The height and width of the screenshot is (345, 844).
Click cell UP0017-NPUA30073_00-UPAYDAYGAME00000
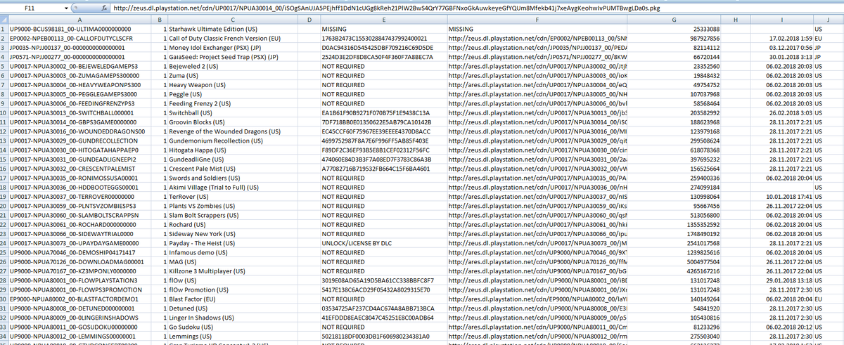coord(79,242)
